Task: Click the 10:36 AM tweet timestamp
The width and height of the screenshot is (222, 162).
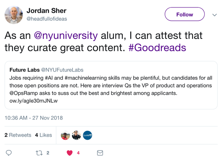Action: pos(34,118)
